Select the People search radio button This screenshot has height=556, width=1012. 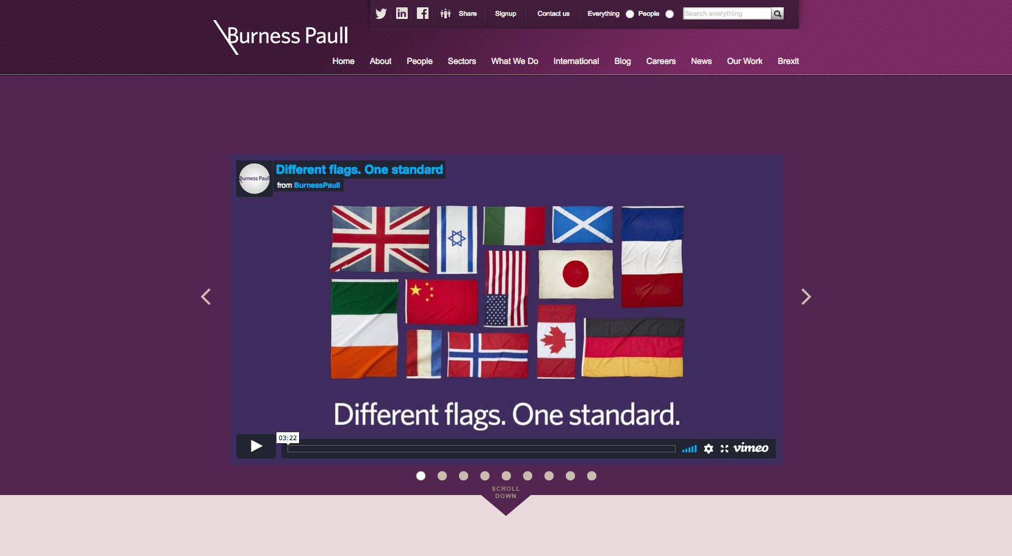[670, 14]
